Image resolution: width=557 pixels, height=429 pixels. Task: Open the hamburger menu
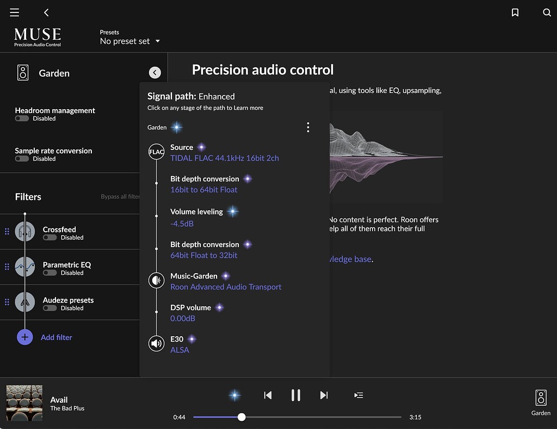pos(14,12)
